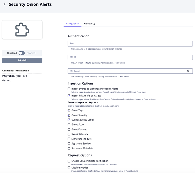The height and width of the screenshot is (173, 195).
Task: Check the Disable Proxies option
Action: 69,168
